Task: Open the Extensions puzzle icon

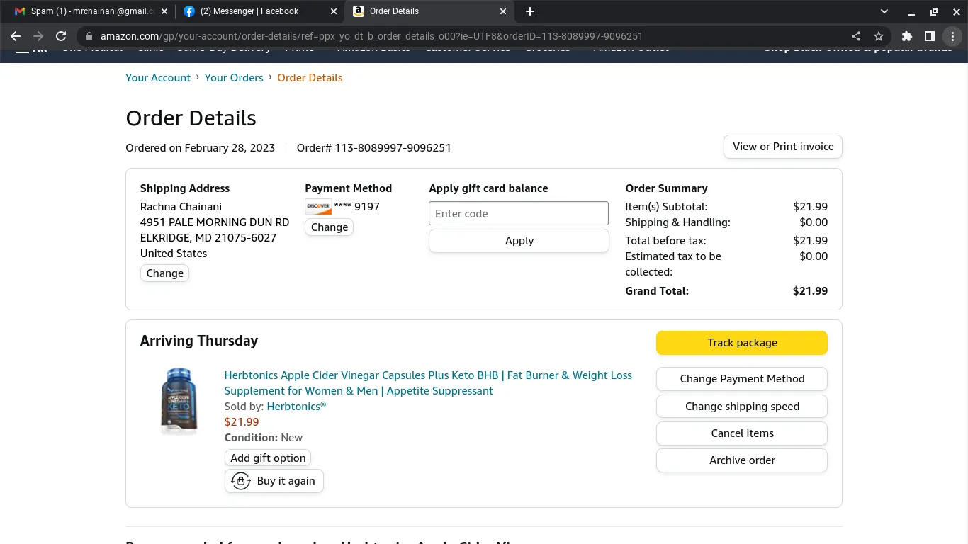Action: click(x=907, y=36)
